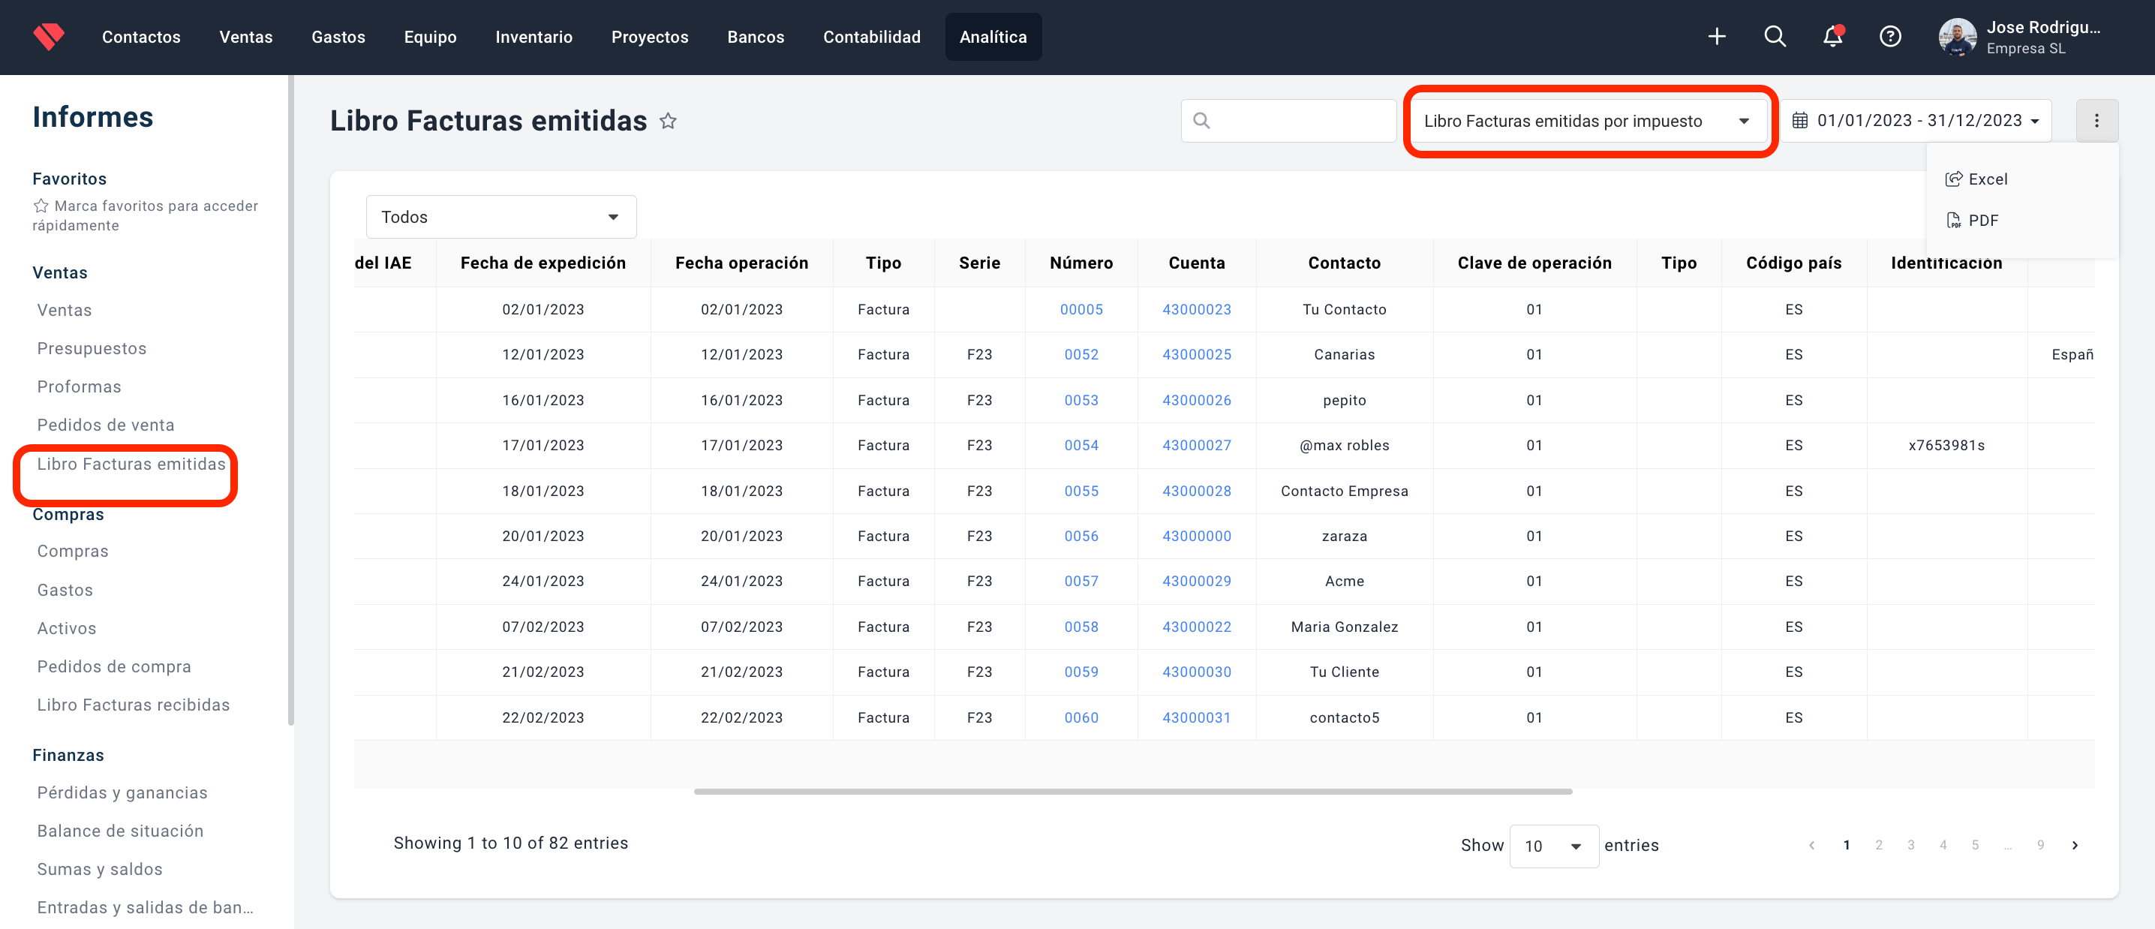Open the notifications bell icon

click(1833, 37)
